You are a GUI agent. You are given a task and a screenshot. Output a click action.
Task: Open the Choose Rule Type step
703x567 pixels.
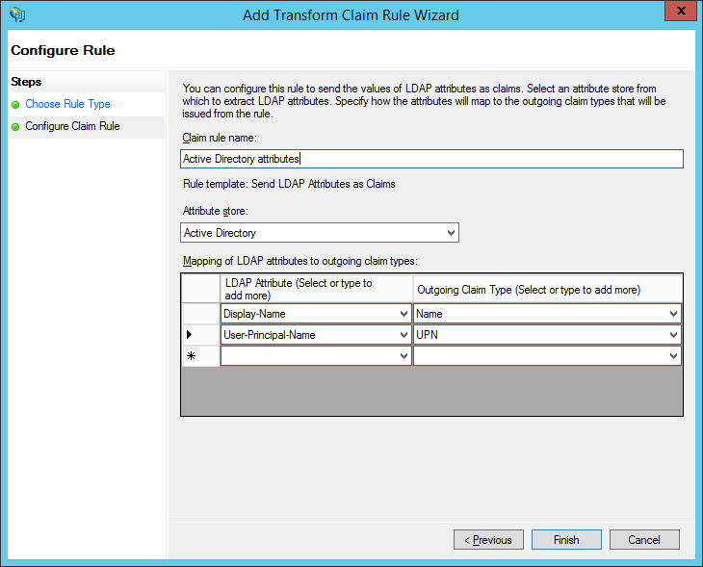(x=67, y=104)
